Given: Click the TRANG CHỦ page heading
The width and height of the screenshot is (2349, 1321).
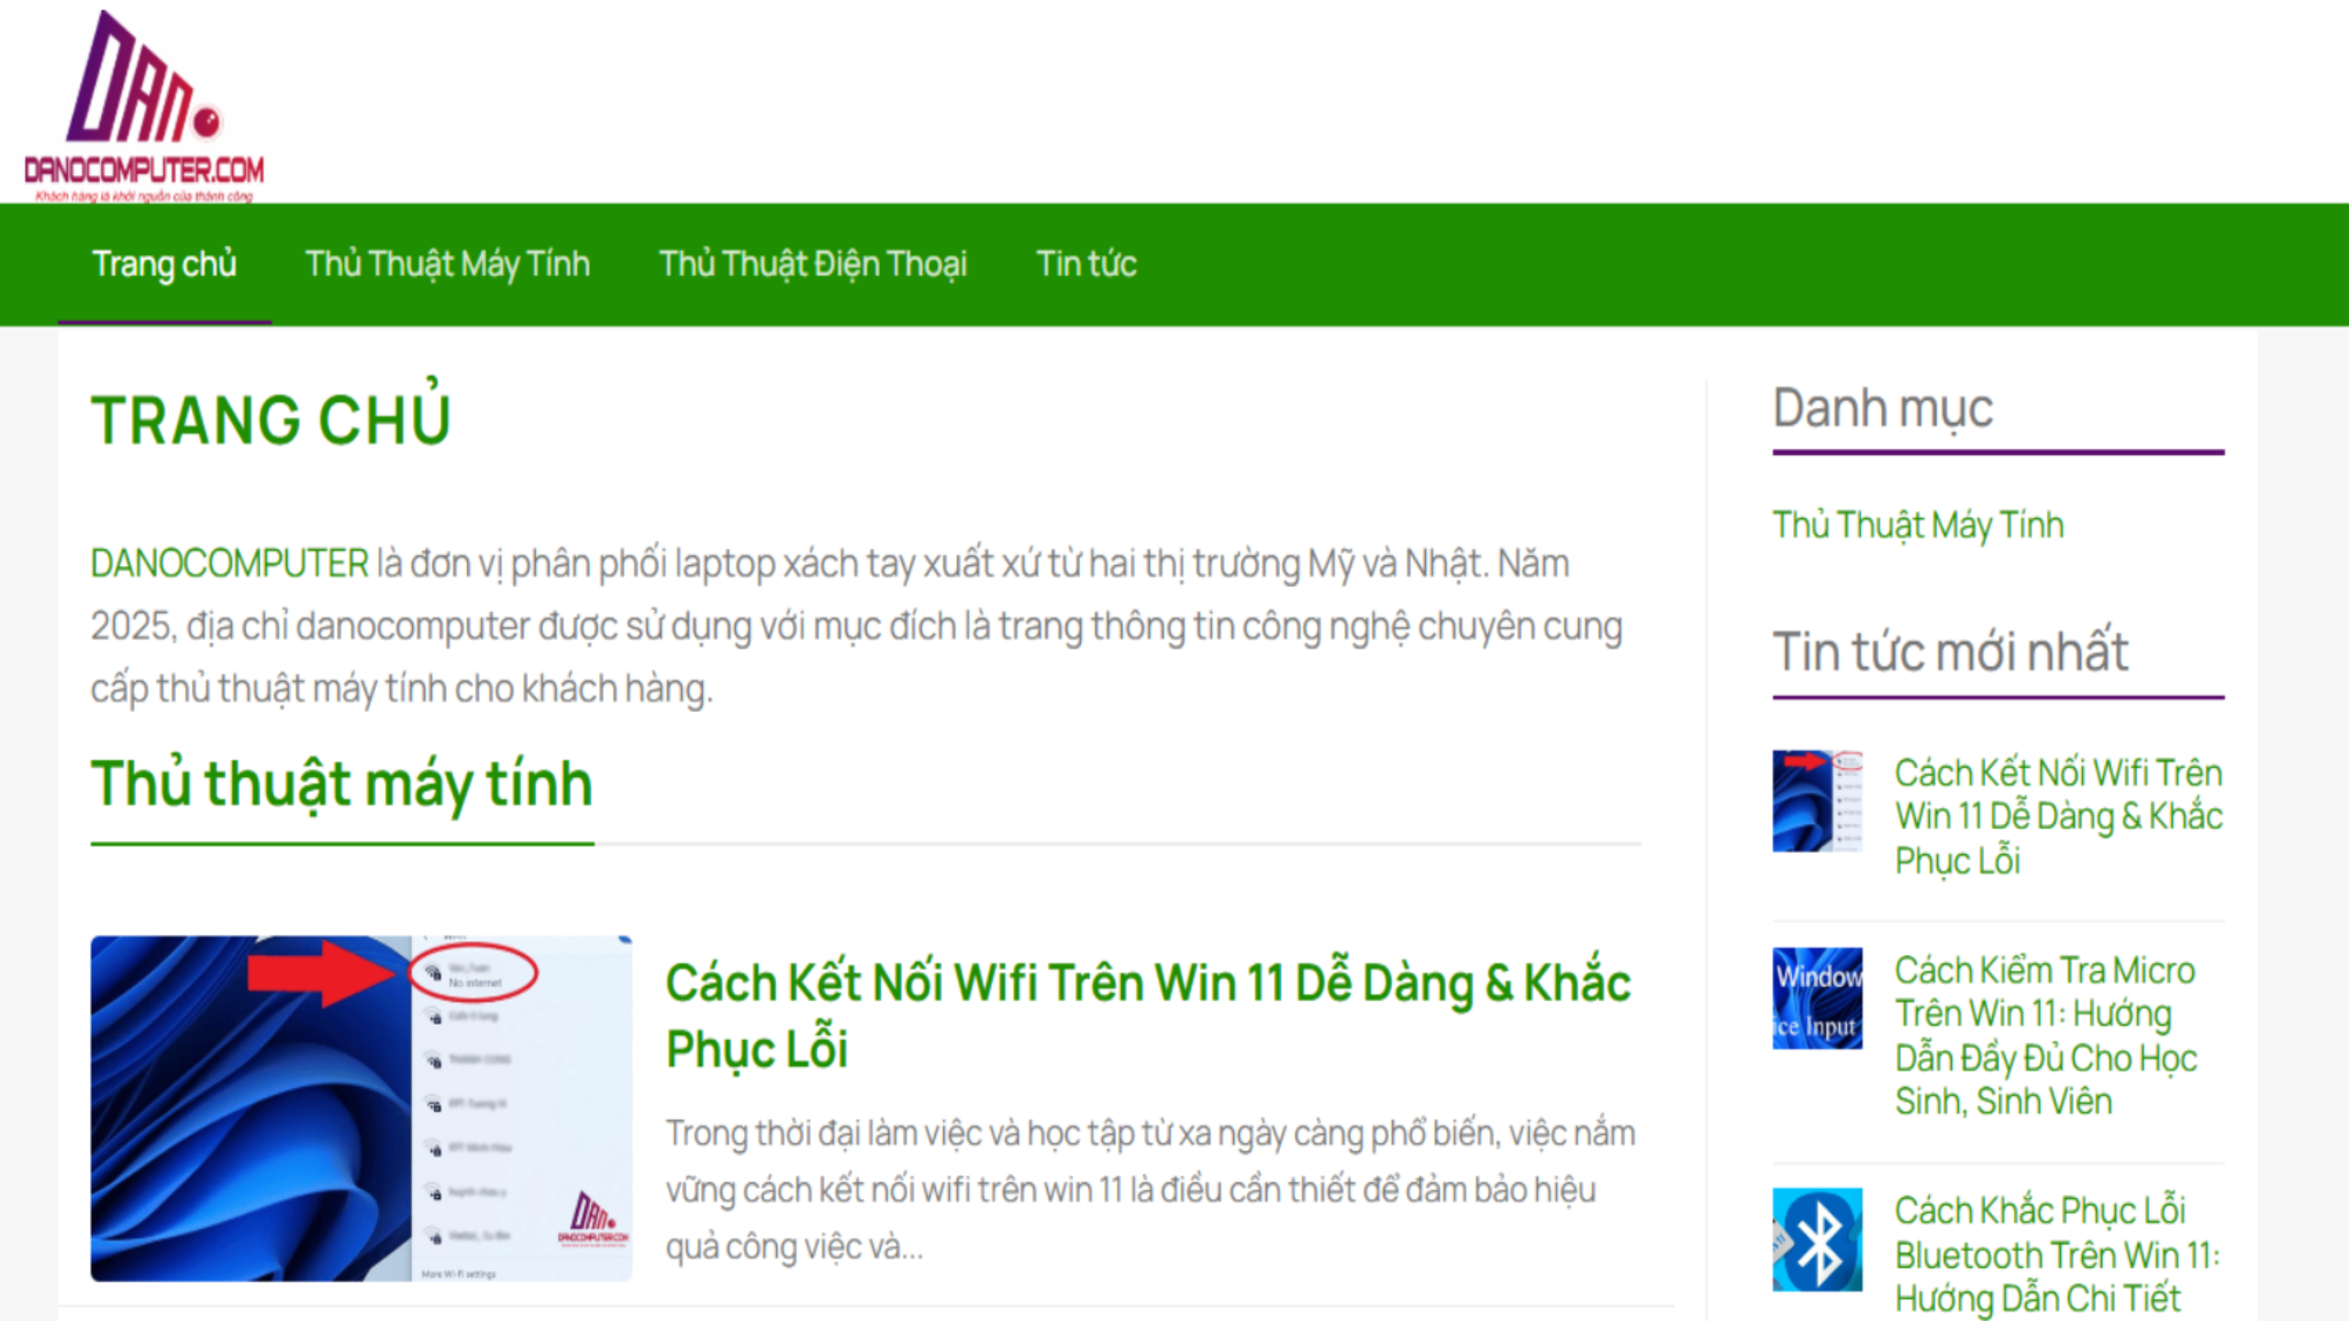Looking at the screenshot, I should click(271, 420).
